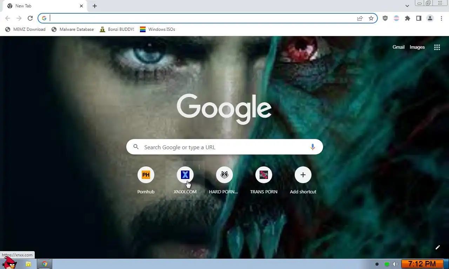Screen dimensions: 449x269
Task: Open the shield ad-blocker extension
Action: 385,18
